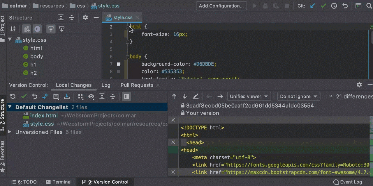Image resolution: width=373 pixels, height=186 pixels.
Task: Click Rollback arrow in Local Changes toolbar
Action: click(35, 96)
